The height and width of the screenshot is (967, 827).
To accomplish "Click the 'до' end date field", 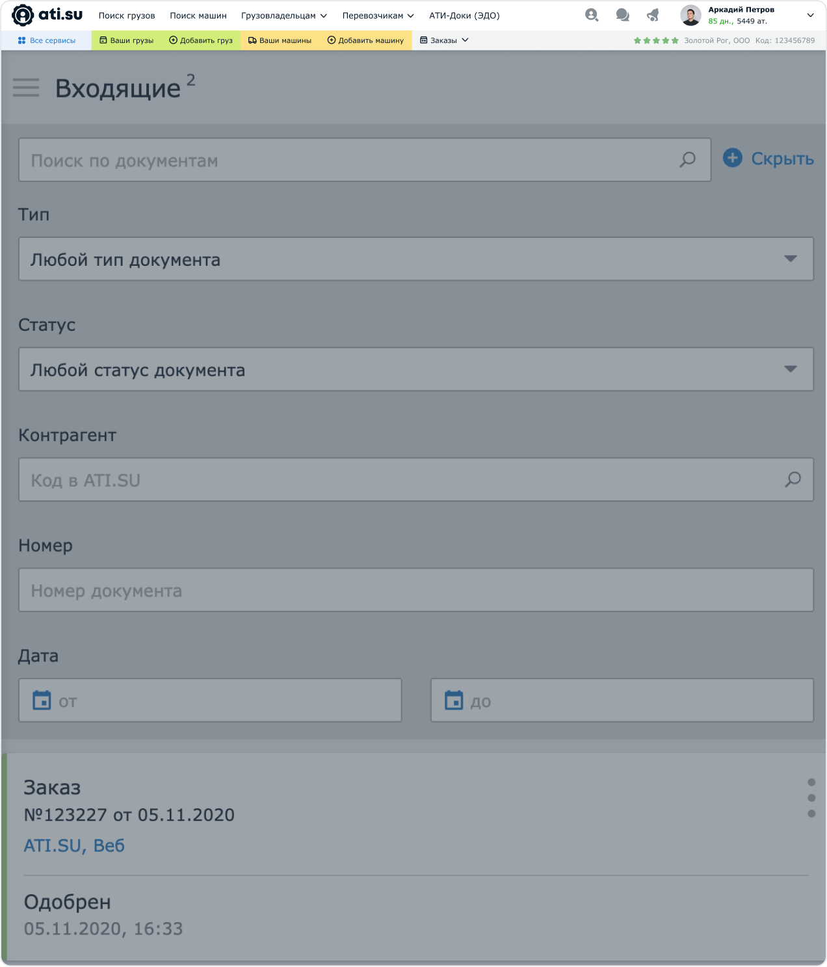I will (622, 701).
